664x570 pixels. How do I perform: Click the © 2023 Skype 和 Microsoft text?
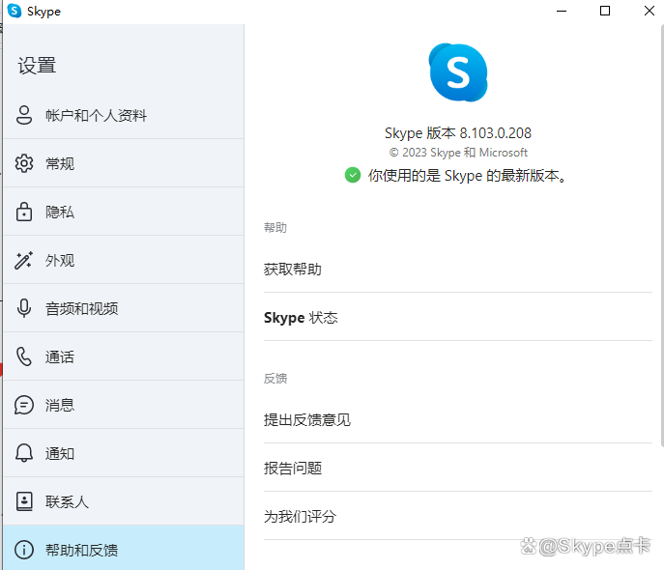click(458, 153)
